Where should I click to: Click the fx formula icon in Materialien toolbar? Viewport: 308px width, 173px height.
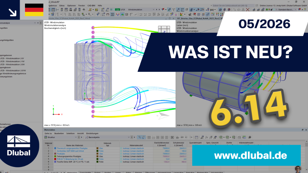206,137
